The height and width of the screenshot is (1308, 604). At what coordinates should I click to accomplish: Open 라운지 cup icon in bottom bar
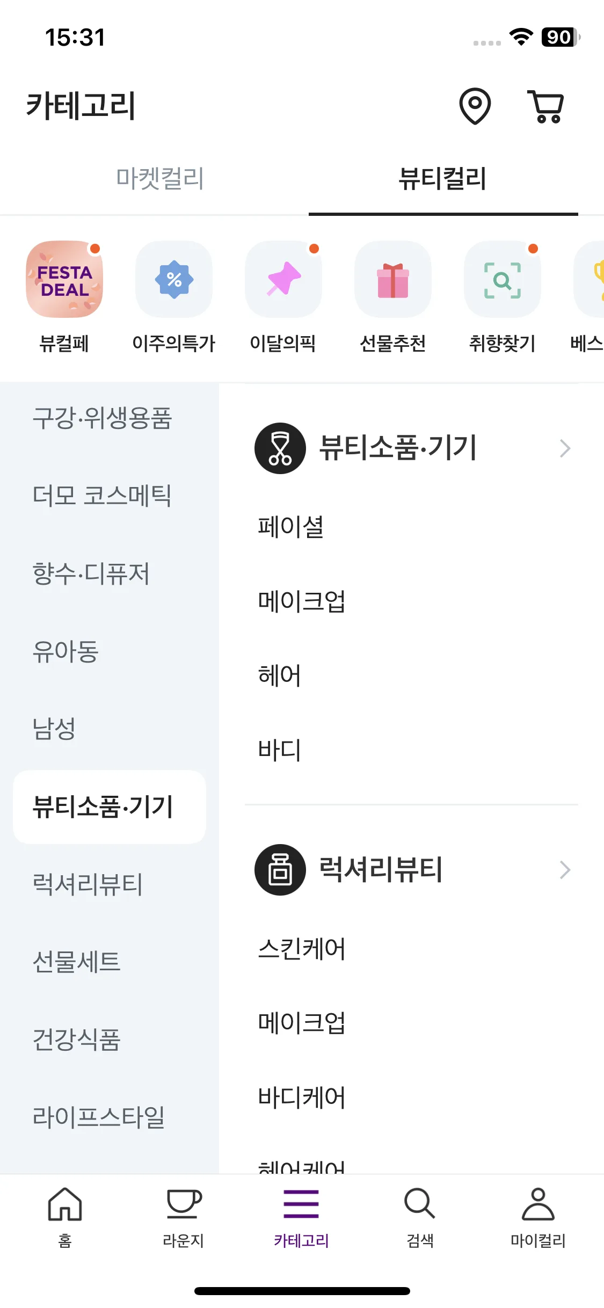[183, 1204]
